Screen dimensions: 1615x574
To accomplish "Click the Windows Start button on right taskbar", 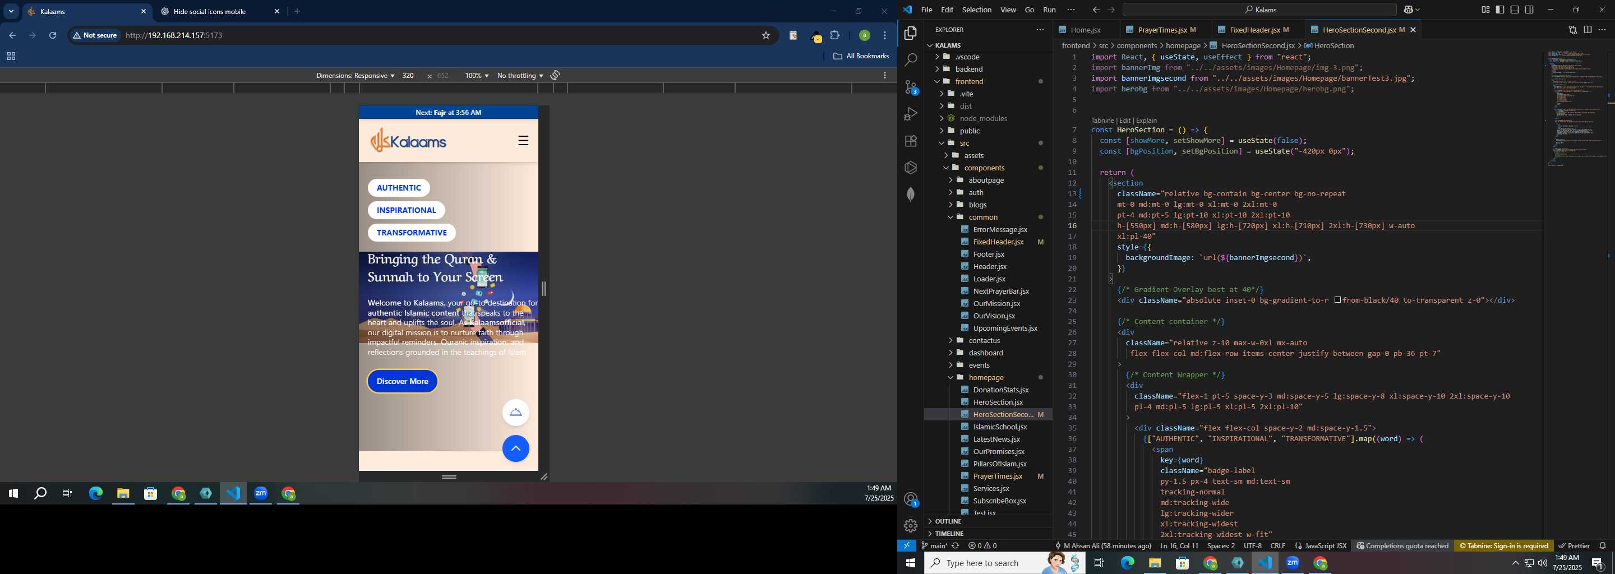I will point(910,563).
